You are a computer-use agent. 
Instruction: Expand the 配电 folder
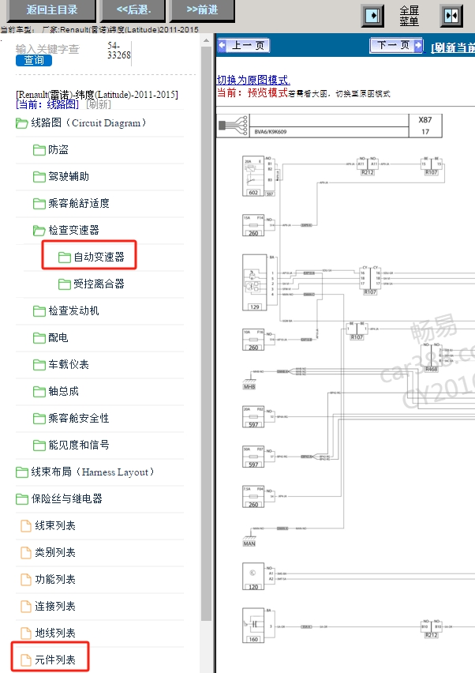pos(51,337)
